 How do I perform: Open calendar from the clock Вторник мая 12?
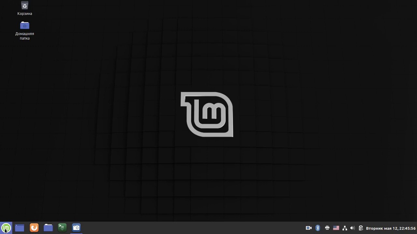pos(391,228)
